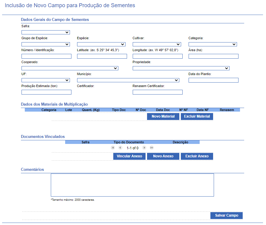Click Vincular Anexo button
This screenshot has width=266, height=225.
129,156
